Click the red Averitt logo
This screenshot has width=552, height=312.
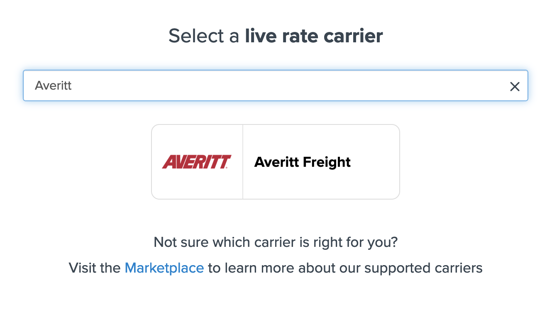(196, 162)
